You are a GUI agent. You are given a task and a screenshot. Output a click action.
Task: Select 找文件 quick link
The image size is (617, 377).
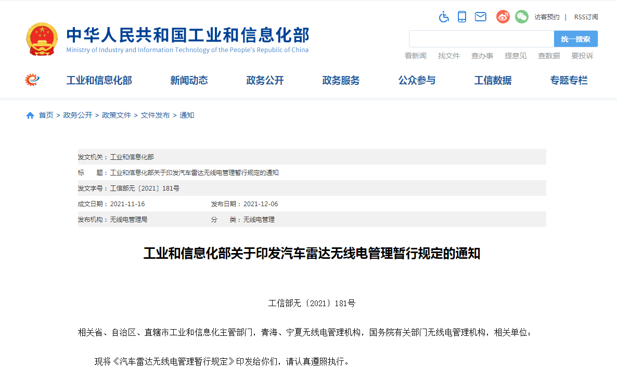point(449,56)
